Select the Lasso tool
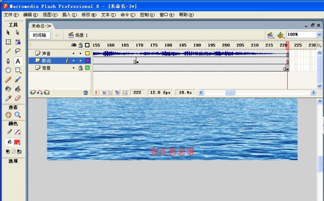324x201 pixels. coord(18,51)
